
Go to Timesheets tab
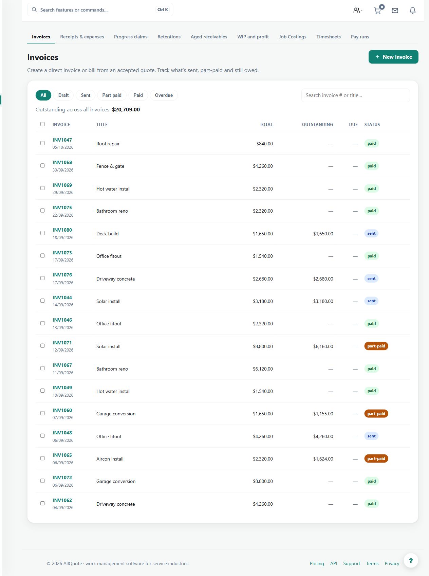329,37
